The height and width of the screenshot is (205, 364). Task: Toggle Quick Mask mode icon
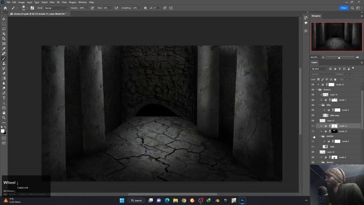(4, 138)
